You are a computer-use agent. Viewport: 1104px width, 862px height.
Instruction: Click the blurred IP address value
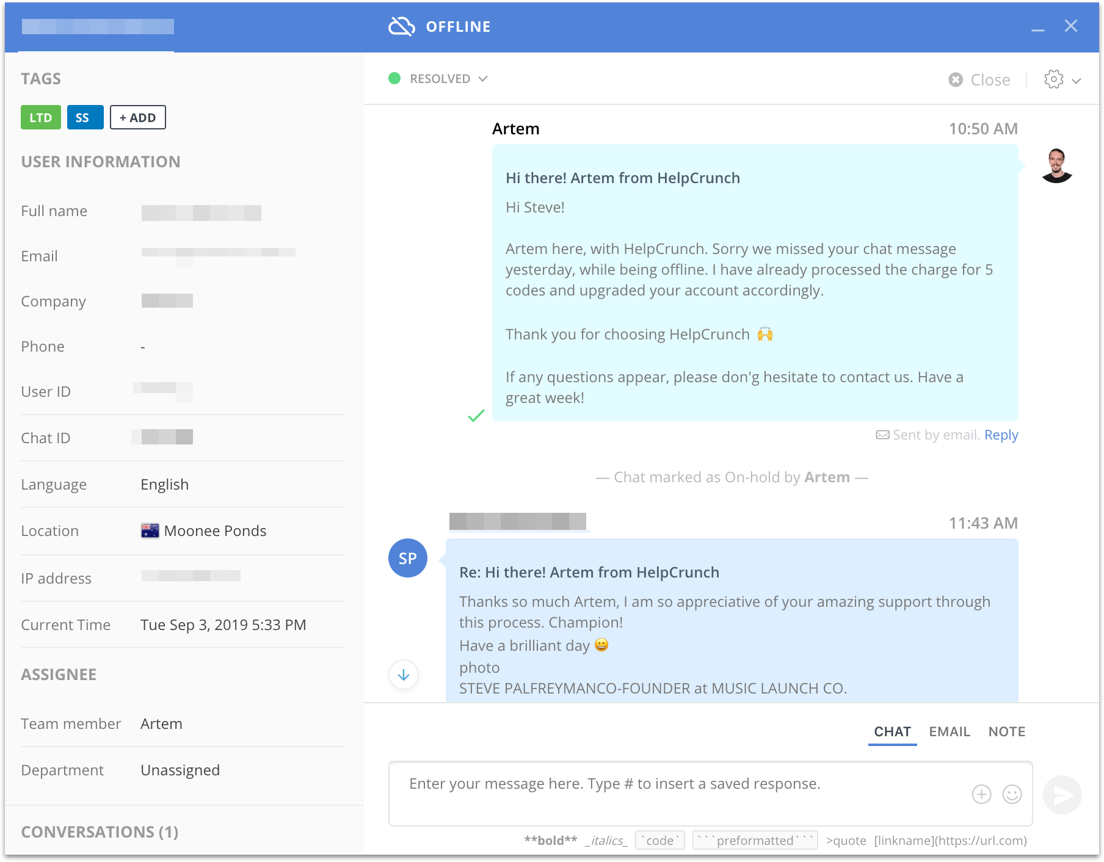[191, 576]
